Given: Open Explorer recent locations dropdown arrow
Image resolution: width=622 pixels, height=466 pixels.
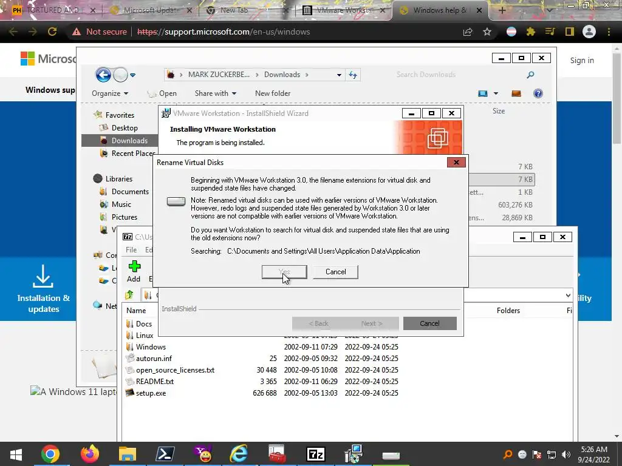Looking at the screenshot, I should (x=133, y=75).
